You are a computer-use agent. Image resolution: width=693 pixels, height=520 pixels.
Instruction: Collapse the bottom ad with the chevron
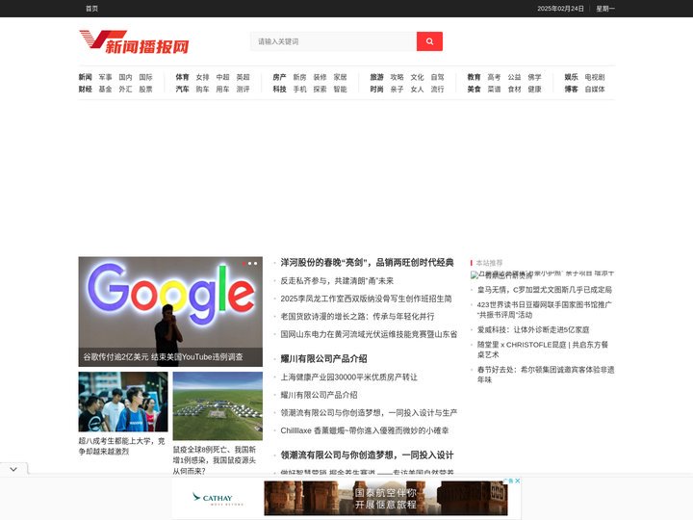pos(13,469)
